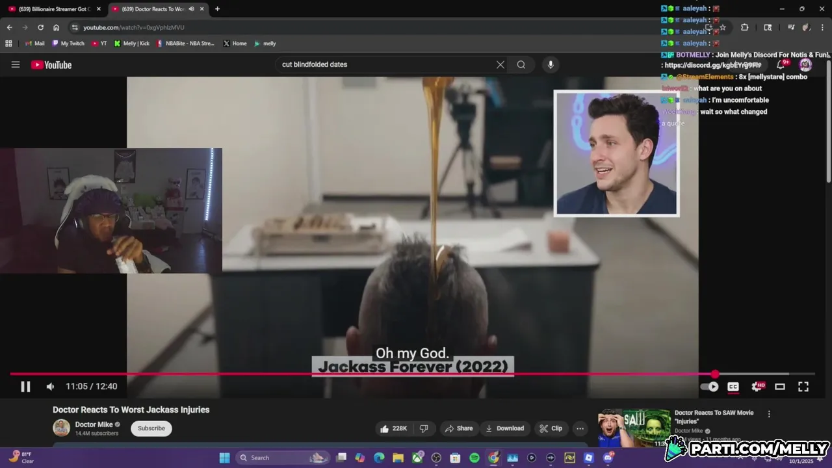The image size is (832, 468).
Task: Open options menu for SAW video
Action: coord(769,414)
